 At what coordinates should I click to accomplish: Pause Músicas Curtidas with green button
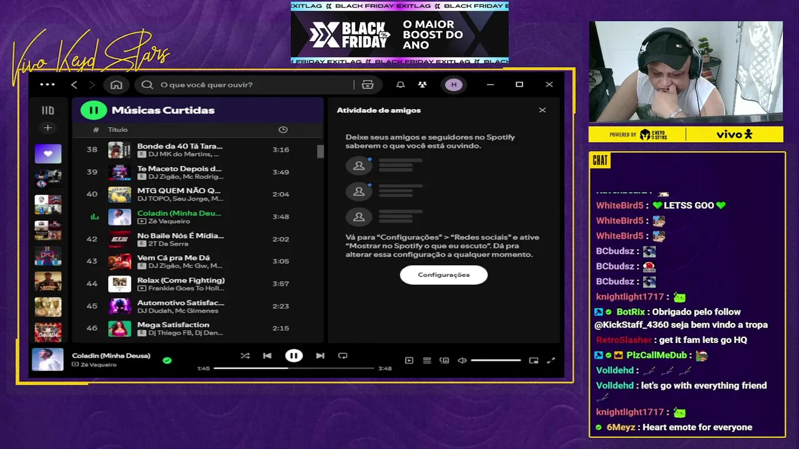coord(94,110)
